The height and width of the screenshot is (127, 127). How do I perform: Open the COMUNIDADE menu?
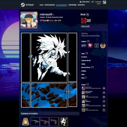click(x=50, y=5)
